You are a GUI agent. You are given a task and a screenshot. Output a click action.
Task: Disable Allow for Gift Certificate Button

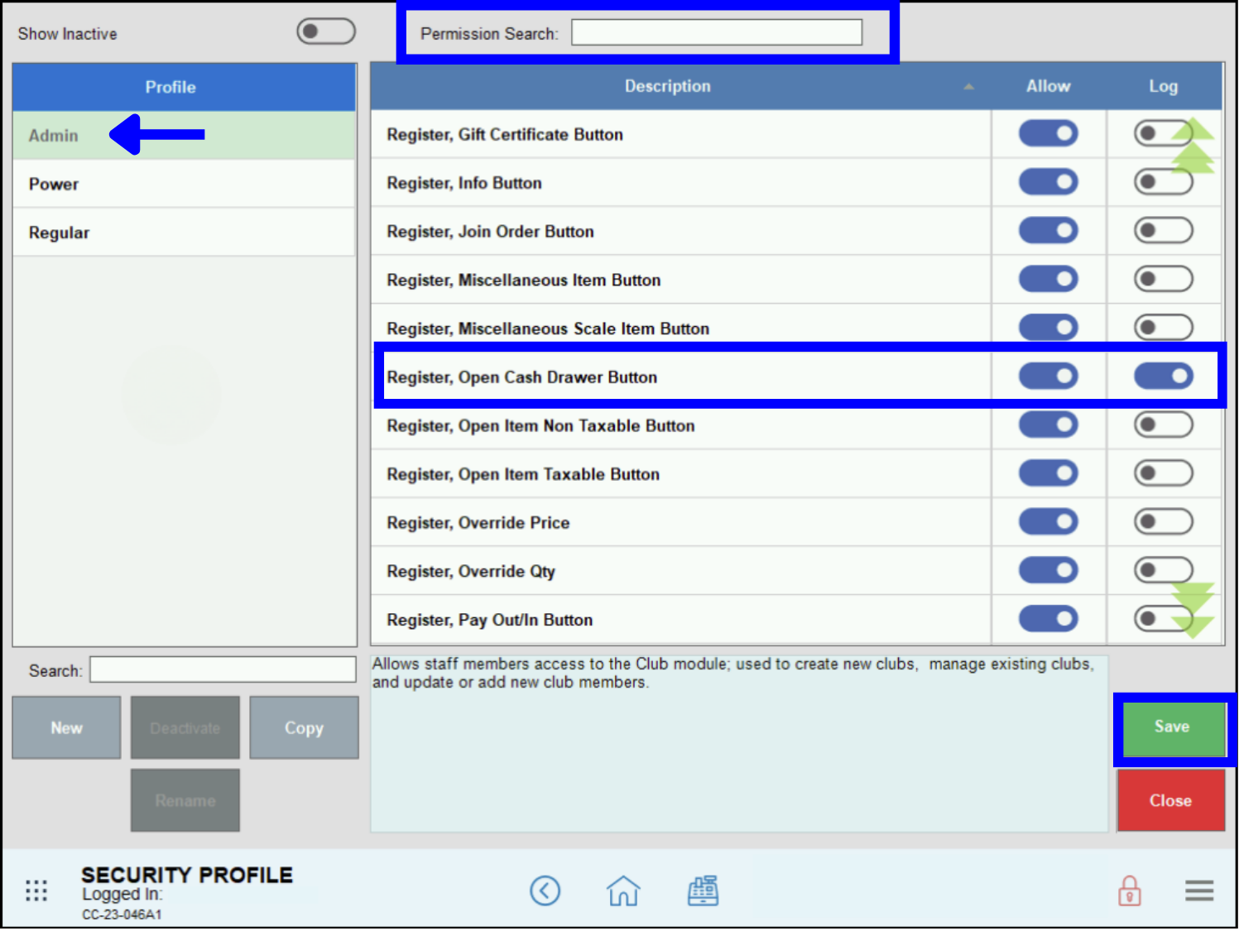pyautogui.click(x=1048, y=133)
